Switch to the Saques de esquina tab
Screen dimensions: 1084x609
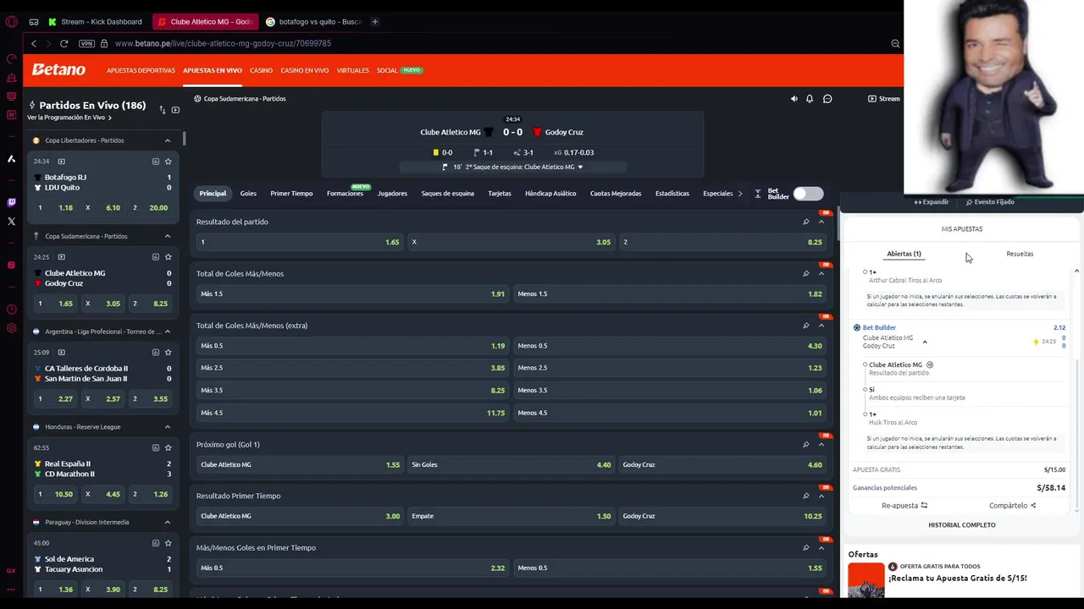[448, 194]
